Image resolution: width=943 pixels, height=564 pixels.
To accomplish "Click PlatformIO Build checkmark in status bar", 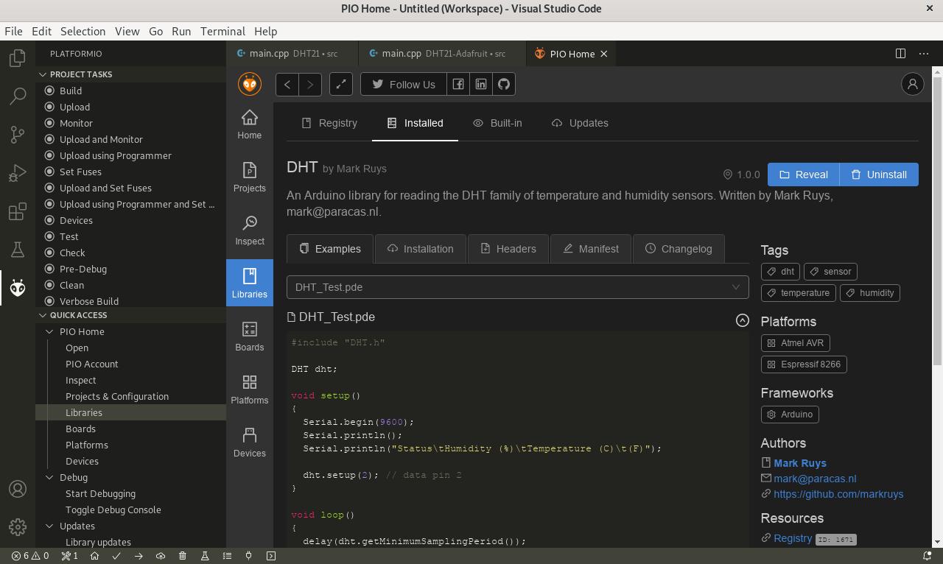I will pyautogui.click(x=116, y=556).
